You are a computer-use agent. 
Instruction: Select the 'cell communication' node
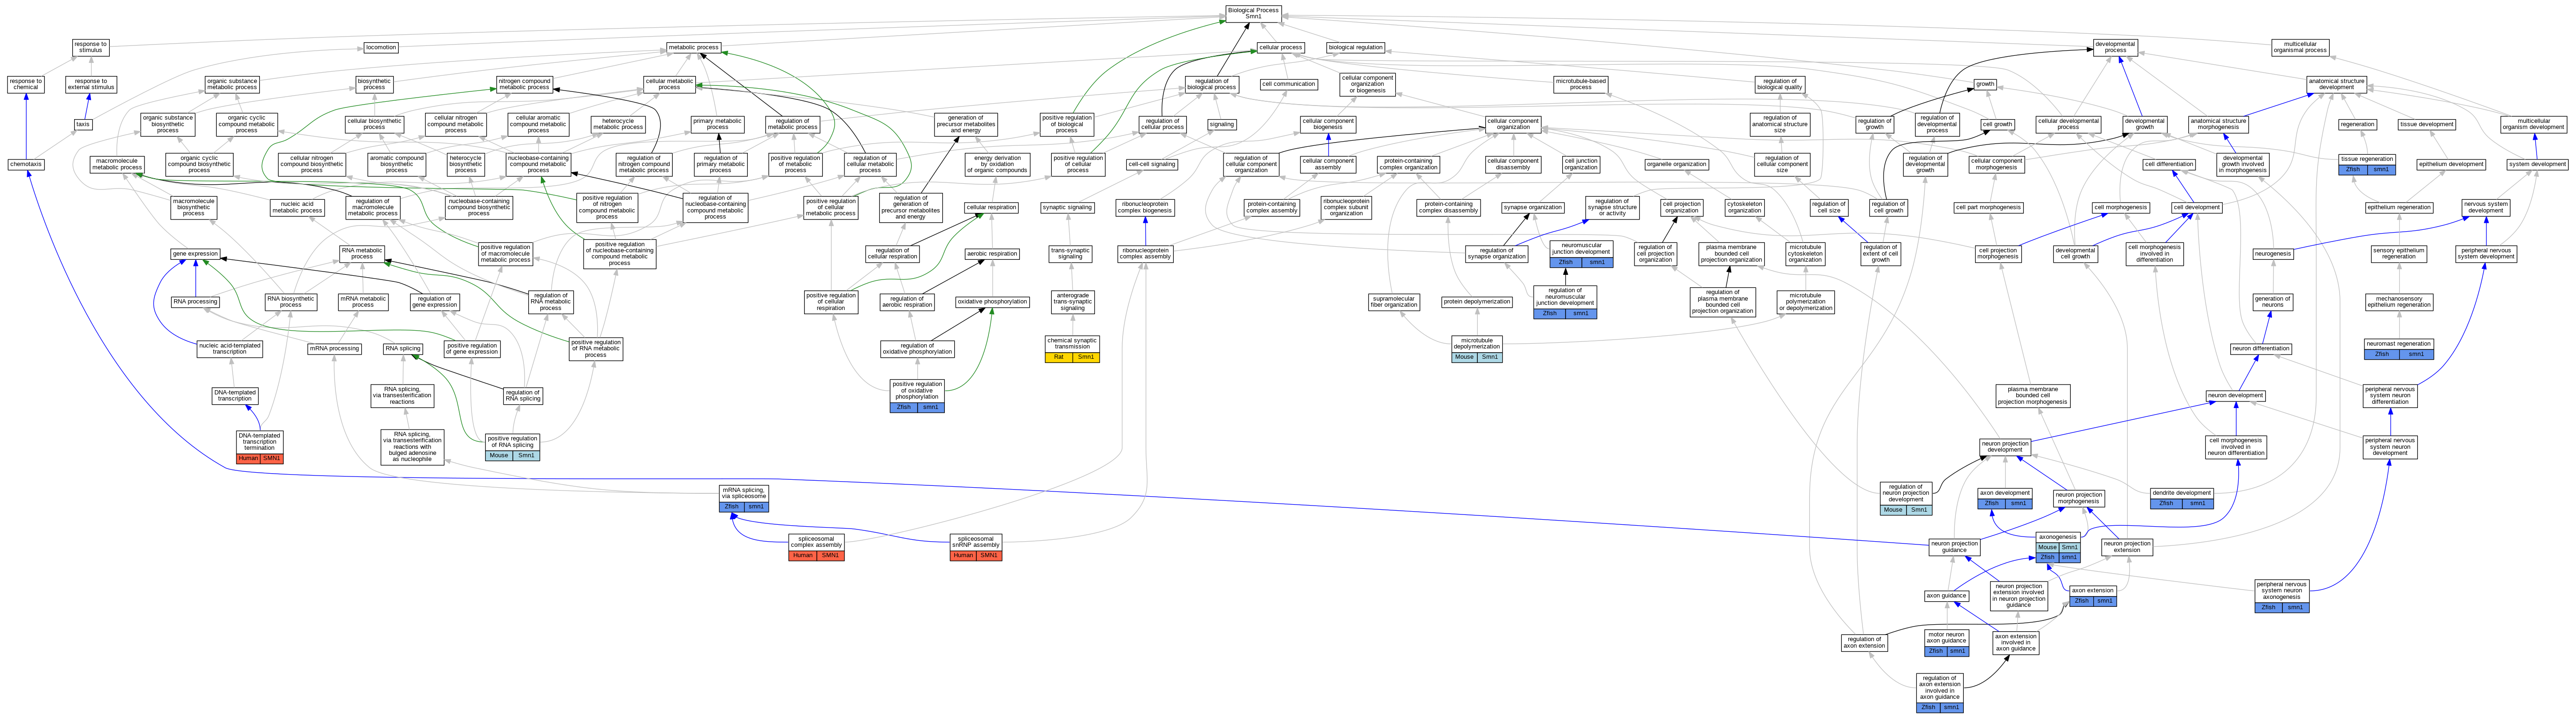pos(1288,84)
